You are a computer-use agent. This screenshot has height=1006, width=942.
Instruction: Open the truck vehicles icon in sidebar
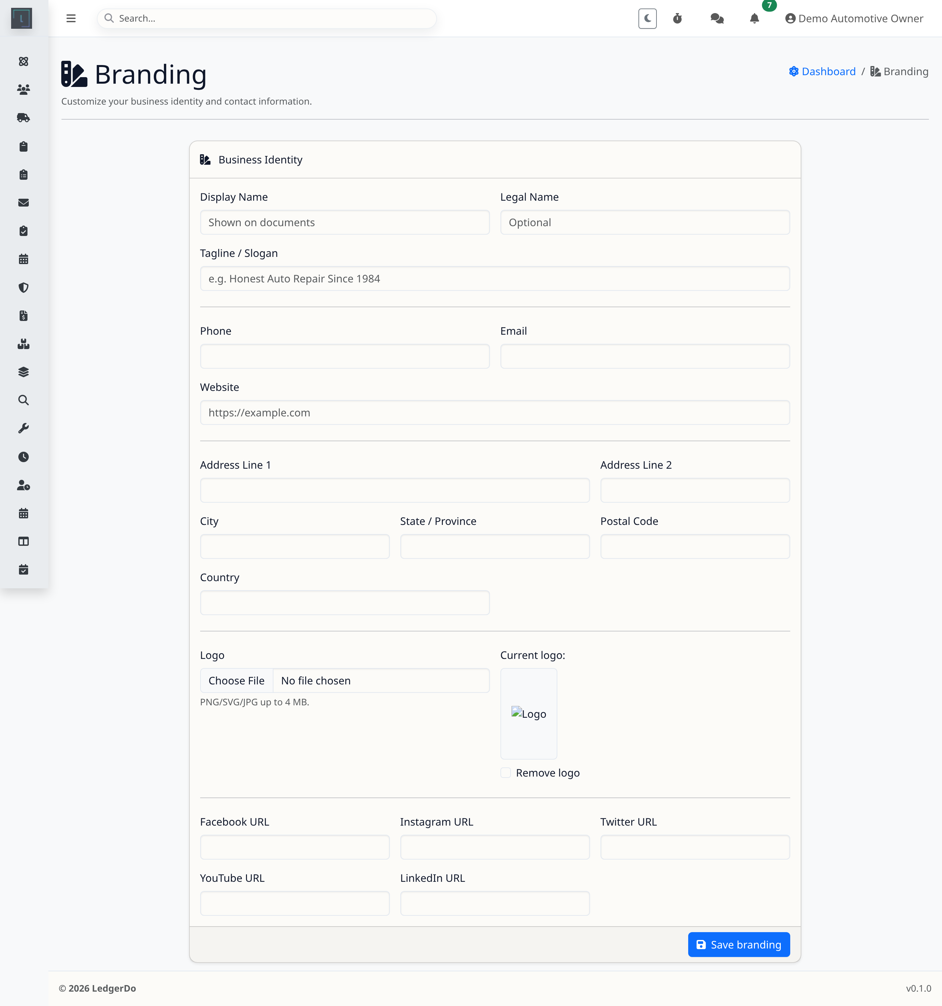[23, 118]
